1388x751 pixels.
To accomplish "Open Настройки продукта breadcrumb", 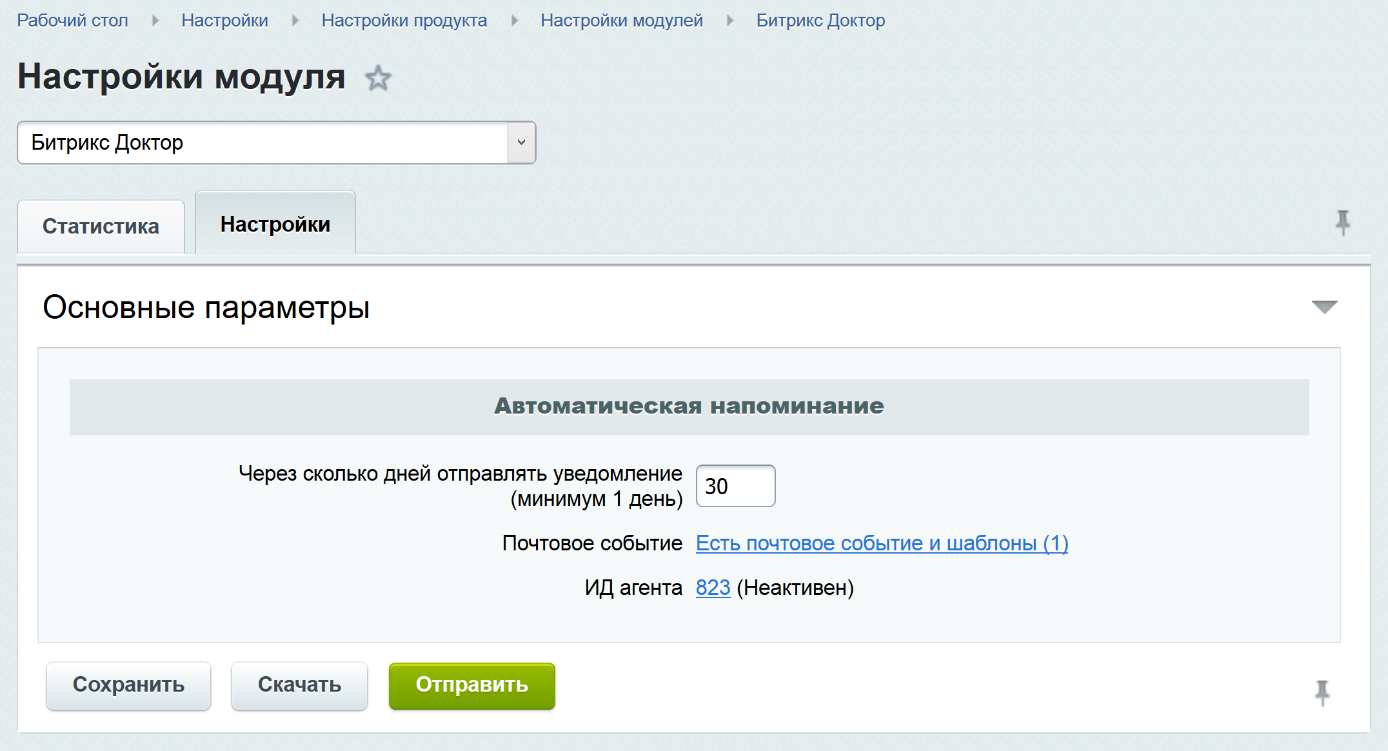I will tap(404, 21).
